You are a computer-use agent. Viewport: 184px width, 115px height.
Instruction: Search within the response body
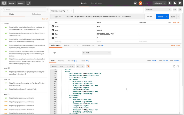pos(178,66)
